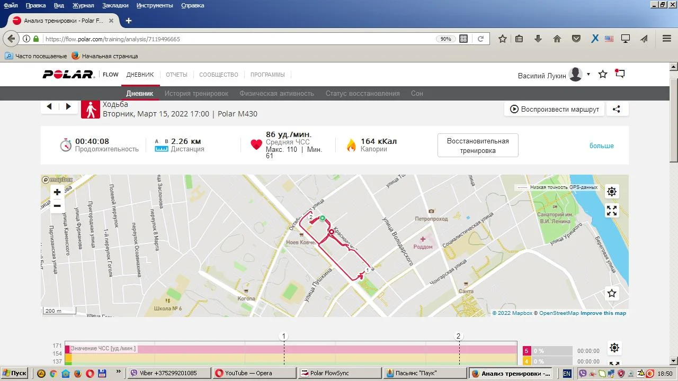Screen dimensions: 678x381
Task: Open map settings gear
Action: click(x=612, y=192)
